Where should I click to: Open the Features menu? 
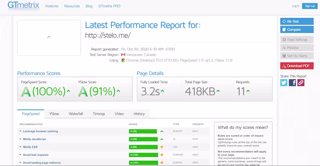[52, 6]
